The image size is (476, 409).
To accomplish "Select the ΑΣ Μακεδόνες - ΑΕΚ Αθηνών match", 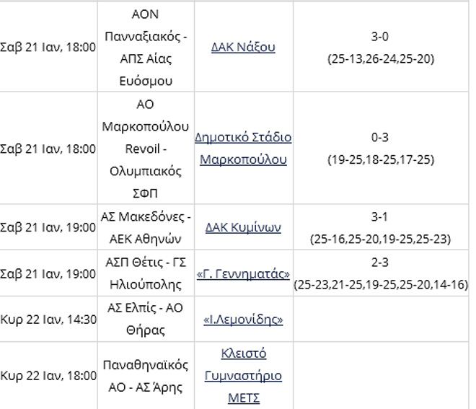I will click(145, 227).
